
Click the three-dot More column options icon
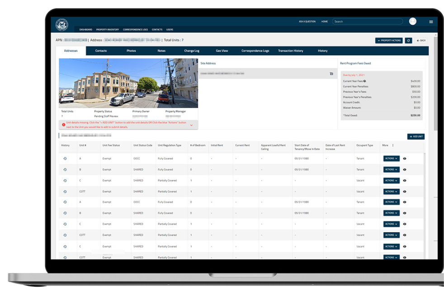pos(392,145)
